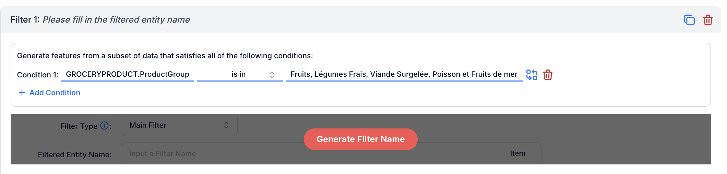
Task: Show Filter Type info tooltip icon
Action: (104, 126)
